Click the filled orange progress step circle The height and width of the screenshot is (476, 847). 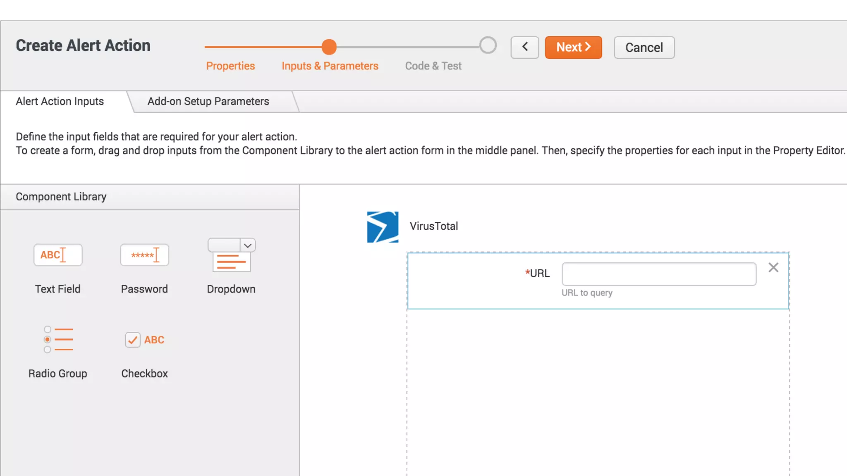[x=329, y=47]
